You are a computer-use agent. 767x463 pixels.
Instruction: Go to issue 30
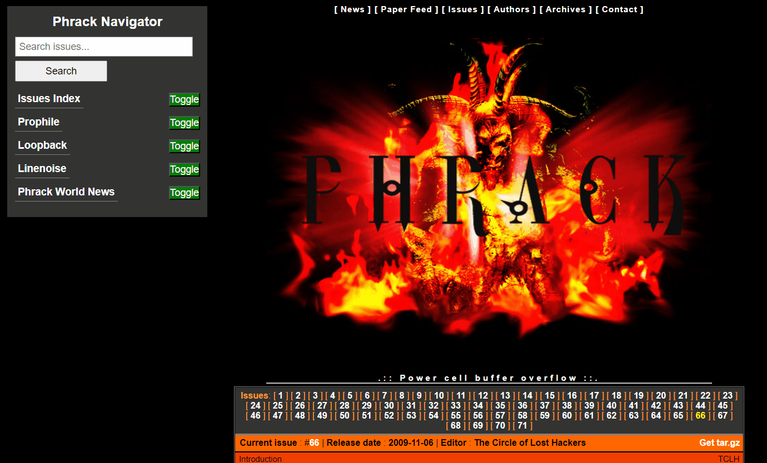coord(389,406)
